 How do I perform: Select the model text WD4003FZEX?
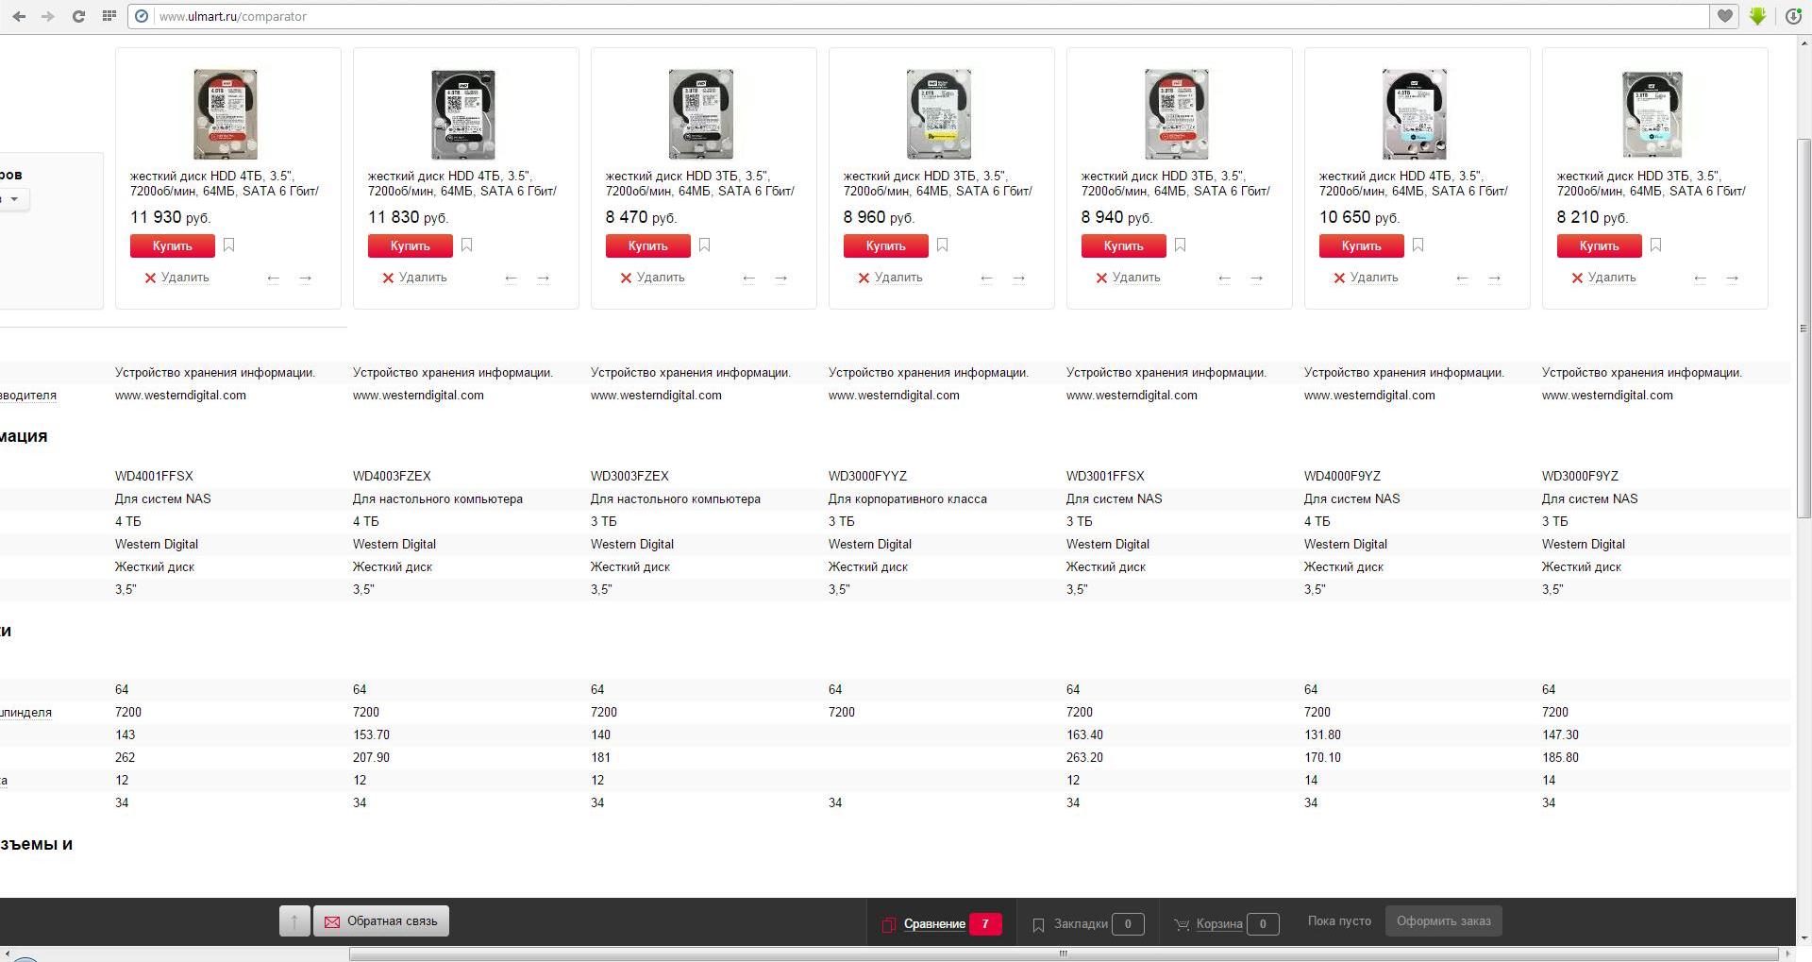coord(392,477)
